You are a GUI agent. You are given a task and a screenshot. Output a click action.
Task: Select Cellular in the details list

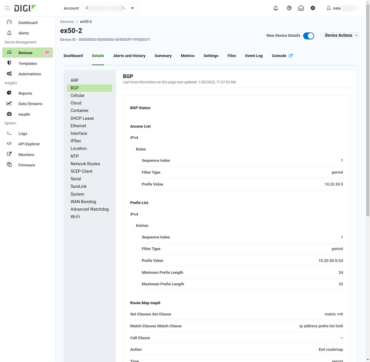77,95
